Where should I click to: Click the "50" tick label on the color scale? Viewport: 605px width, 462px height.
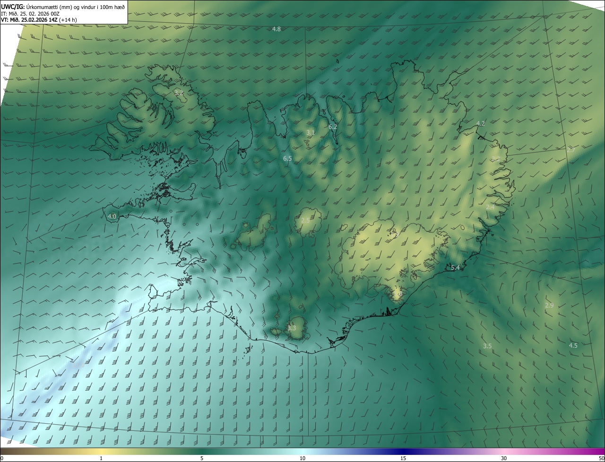tap(601, 458)
